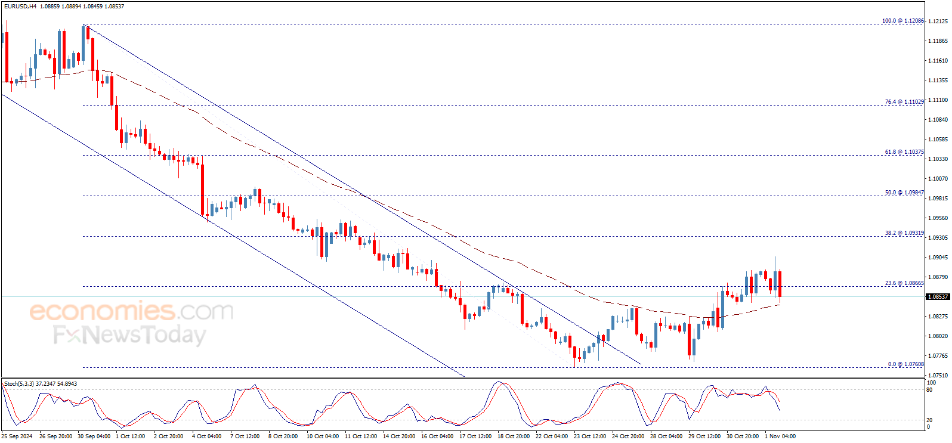
Task: Click the 1.07510 price axis value
Action: [938, 376]
